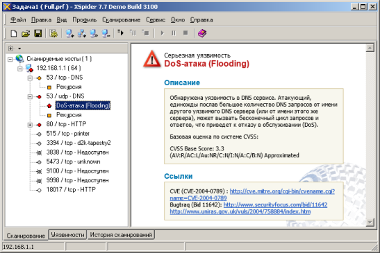Switch to the История сканирований tab
380x253 pixels.
[x=121, y=234]
